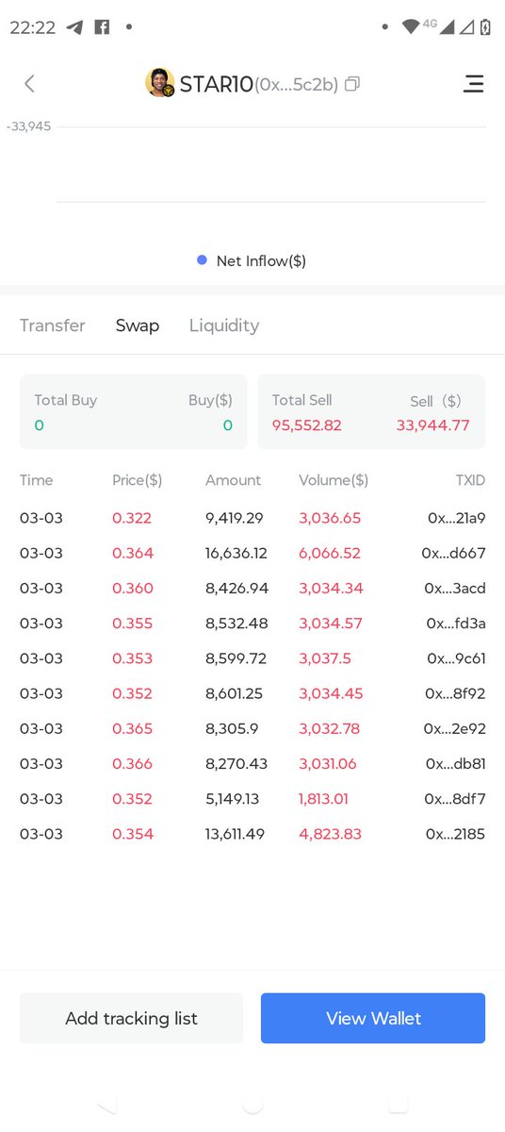Tap the Android home navigation button
The width and height of the screenshot is (505, 1132).
point(252,1103)
